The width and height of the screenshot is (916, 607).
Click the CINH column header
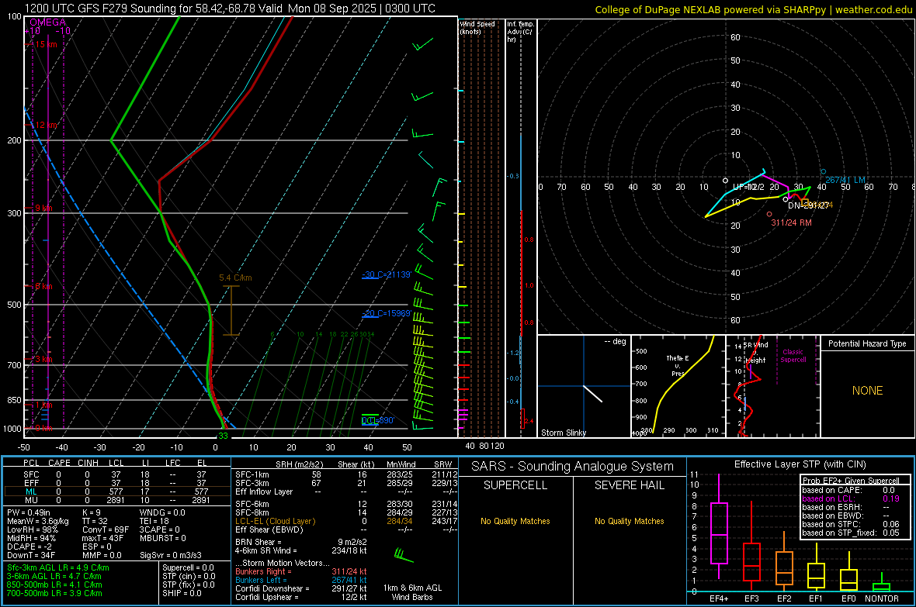click(88, 463)
